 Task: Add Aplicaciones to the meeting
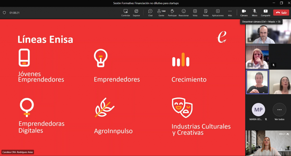(x=218, y=13)
